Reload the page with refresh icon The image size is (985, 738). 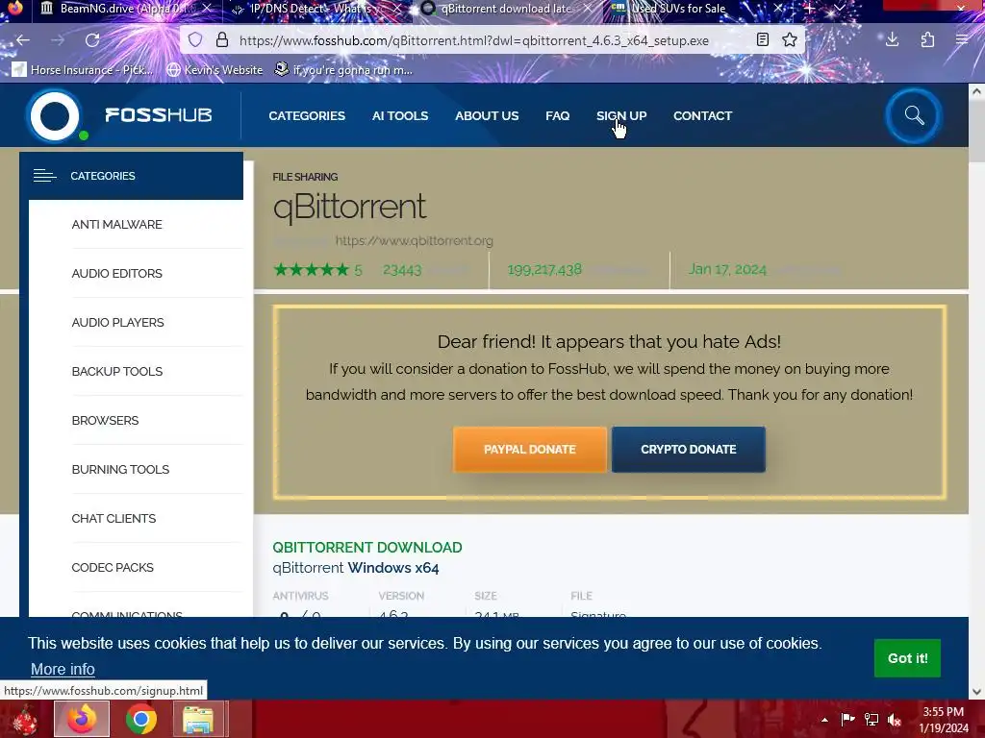(x=92, y=40)
